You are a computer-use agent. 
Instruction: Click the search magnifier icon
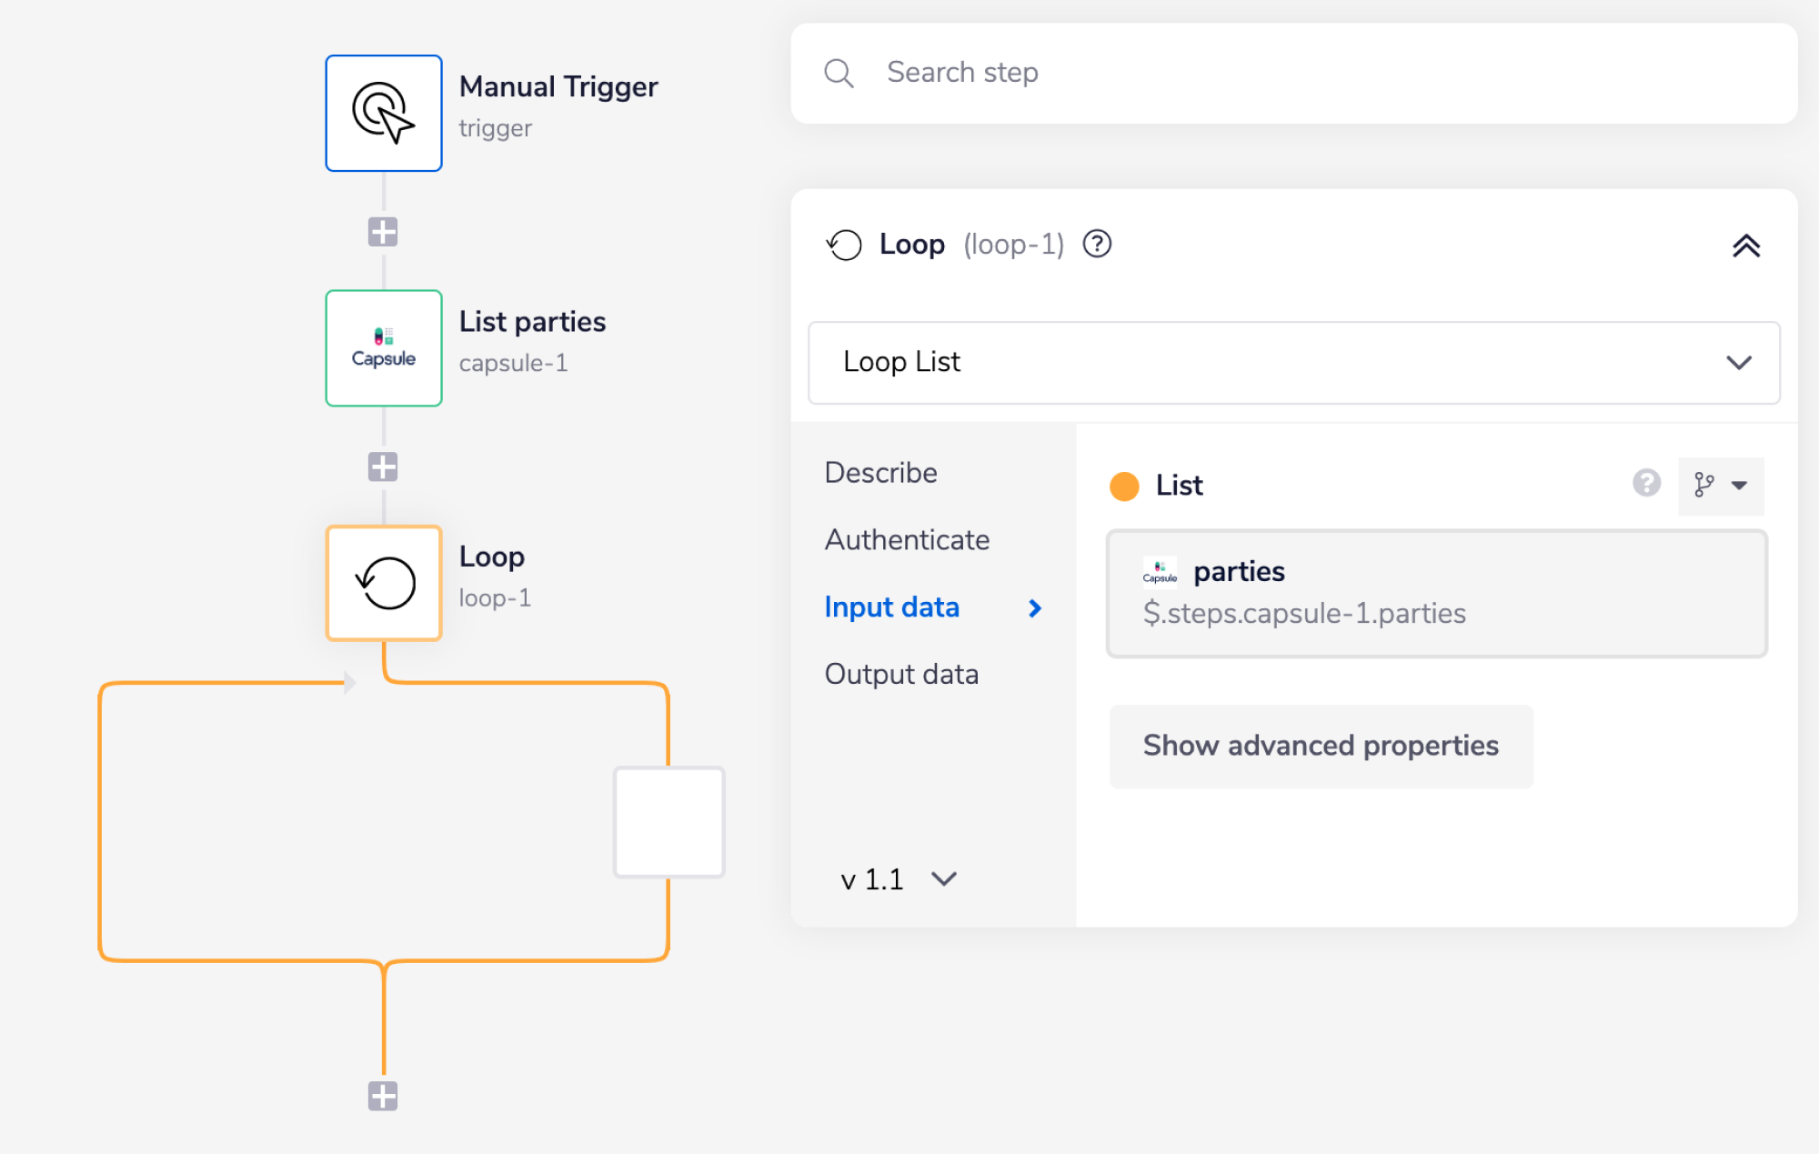839,74
